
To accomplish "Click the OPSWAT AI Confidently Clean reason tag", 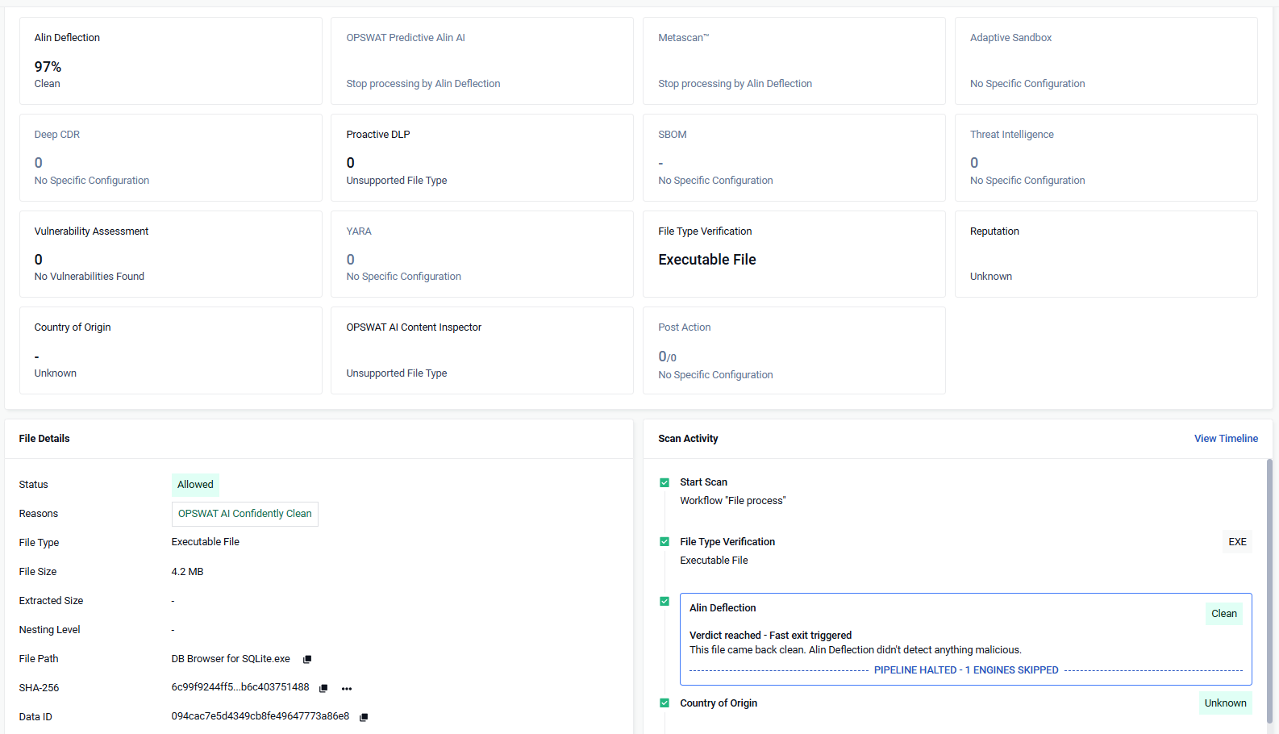I will (x=245, y=514).
